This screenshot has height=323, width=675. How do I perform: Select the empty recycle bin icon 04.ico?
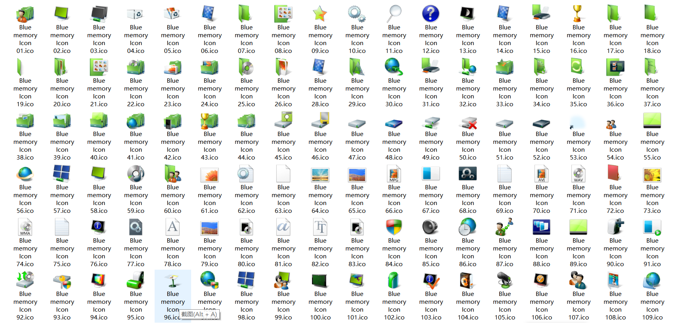tap(136, 14)
